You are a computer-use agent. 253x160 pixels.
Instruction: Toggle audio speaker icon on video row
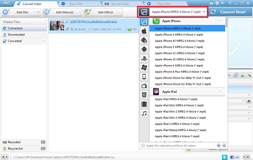click(135, 29)
